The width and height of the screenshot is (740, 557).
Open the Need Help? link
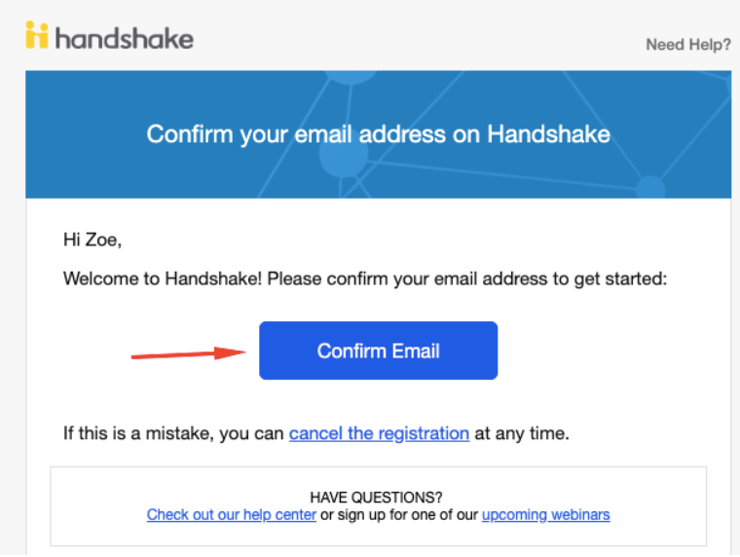688,45
